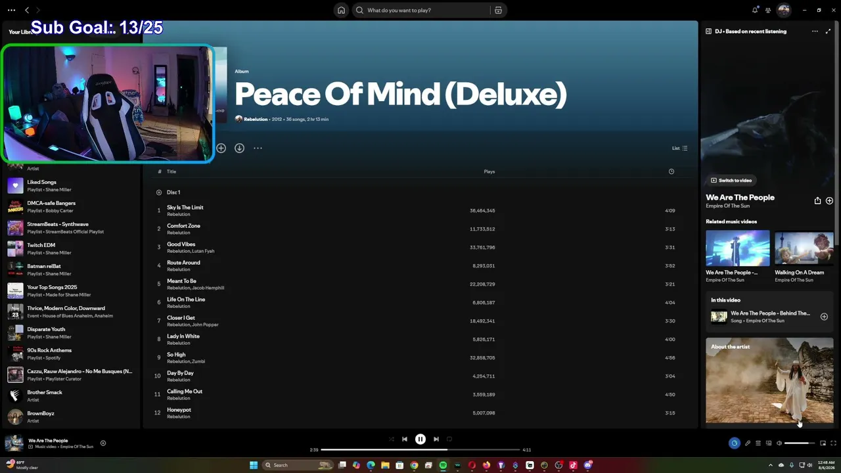The width and height of the screenshot is (841, 473).
Task: Hide the Now Playing side panel
Action: coord(708,32)
